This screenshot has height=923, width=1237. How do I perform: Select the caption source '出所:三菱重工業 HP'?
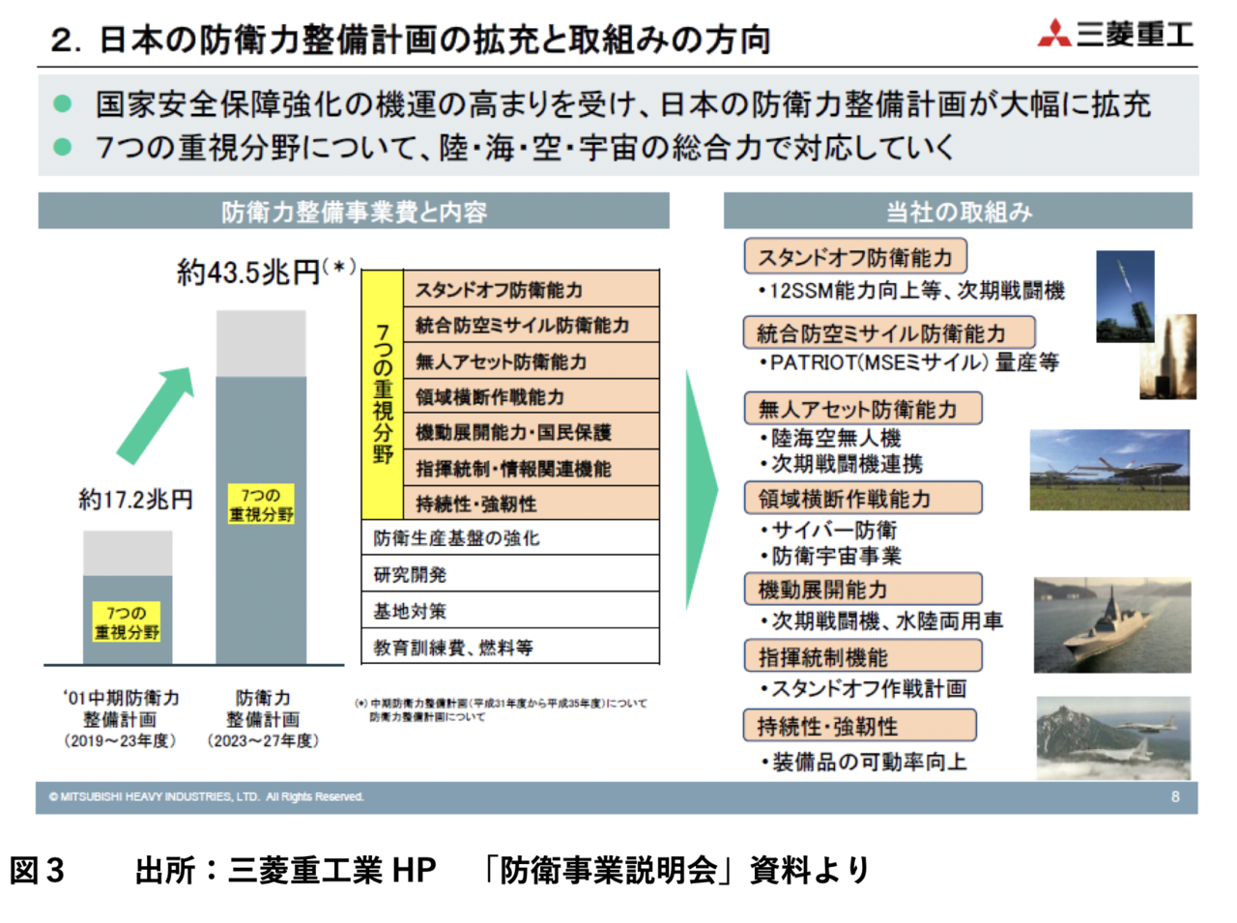click(x=285, y=871)
